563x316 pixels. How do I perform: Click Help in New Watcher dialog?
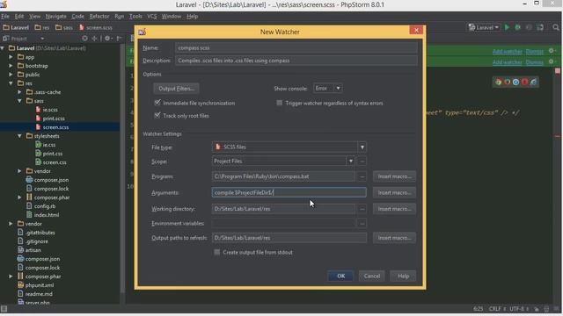point(403,276)
